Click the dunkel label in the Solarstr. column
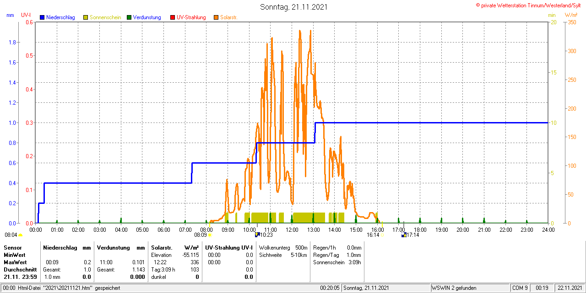The image size is (586, 293). [x=158, y=277]
